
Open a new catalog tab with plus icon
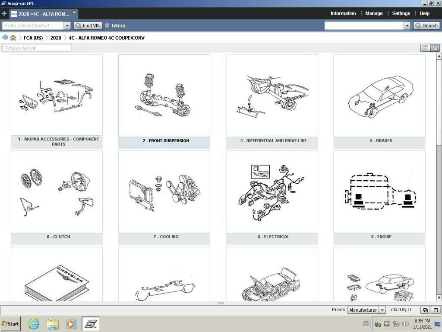[x=4, y=13]
